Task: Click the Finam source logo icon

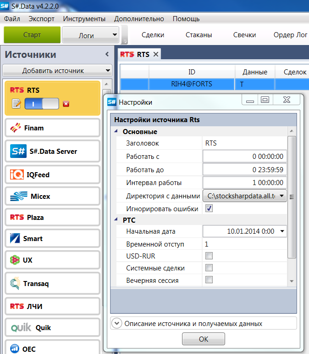Action: 16,128
